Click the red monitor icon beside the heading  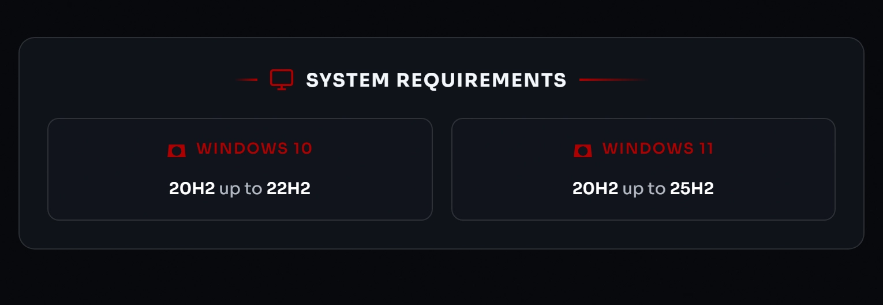point(282,80)
